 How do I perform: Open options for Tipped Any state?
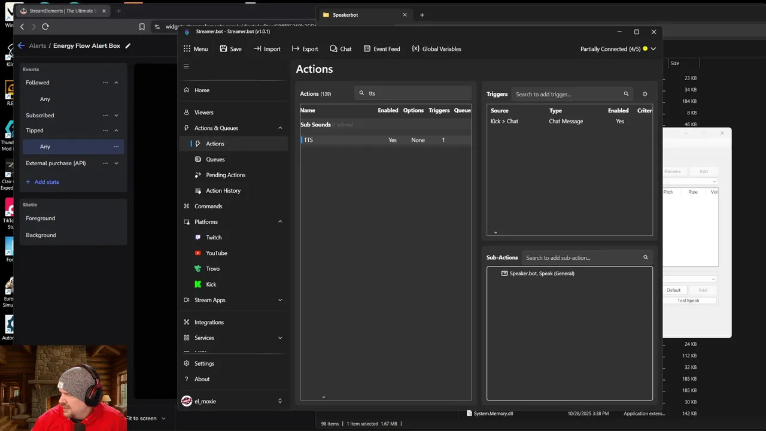pos(116,147)
